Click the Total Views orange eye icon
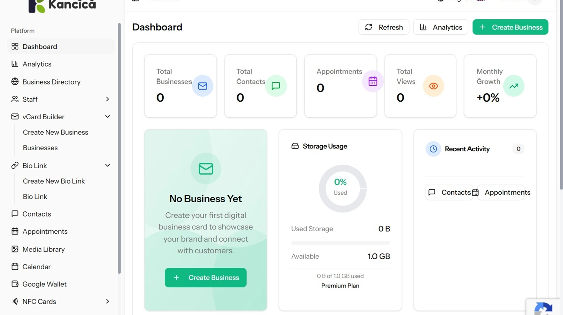The width and height of the screenshot is (563, 315). (433, 86)
